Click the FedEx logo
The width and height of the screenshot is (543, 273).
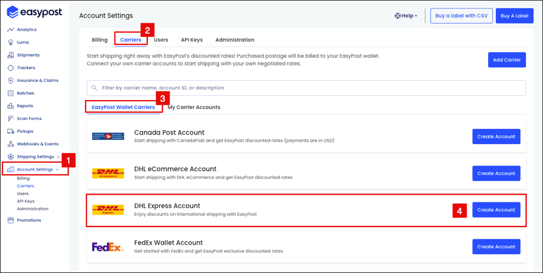pyautogui.click(x=108, y=247)
